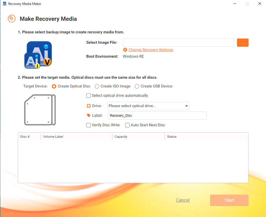Click into the Select Image File field
This screenshot has width=266, height=217.
coord(178,43)
